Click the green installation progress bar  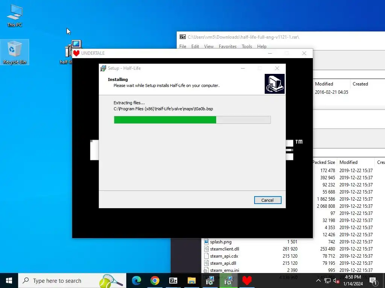pyautogui.click(x=192, y=120)
